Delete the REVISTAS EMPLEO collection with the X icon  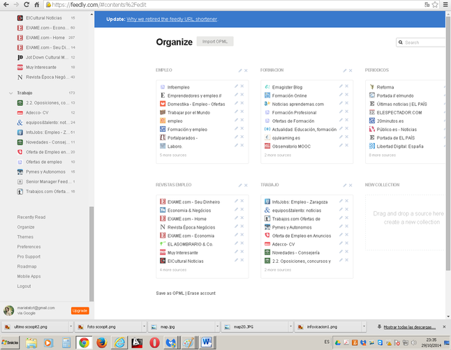tap(246, 185)
